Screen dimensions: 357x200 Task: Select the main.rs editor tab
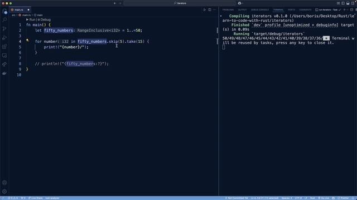point(20,10)
